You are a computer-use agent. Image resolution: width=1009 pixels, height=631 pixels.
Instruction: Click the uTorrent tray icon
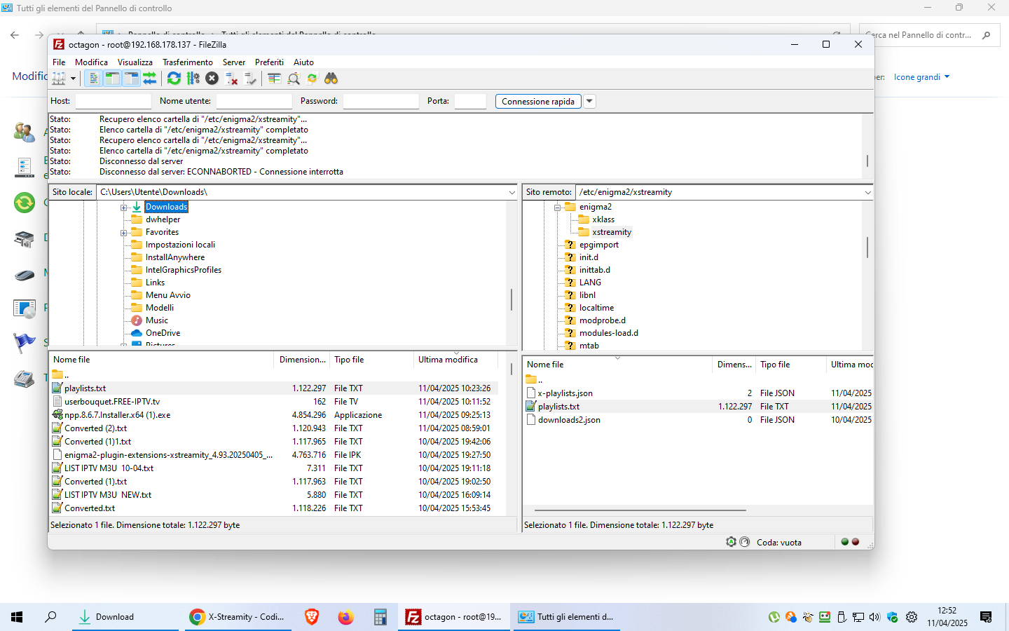774,617
